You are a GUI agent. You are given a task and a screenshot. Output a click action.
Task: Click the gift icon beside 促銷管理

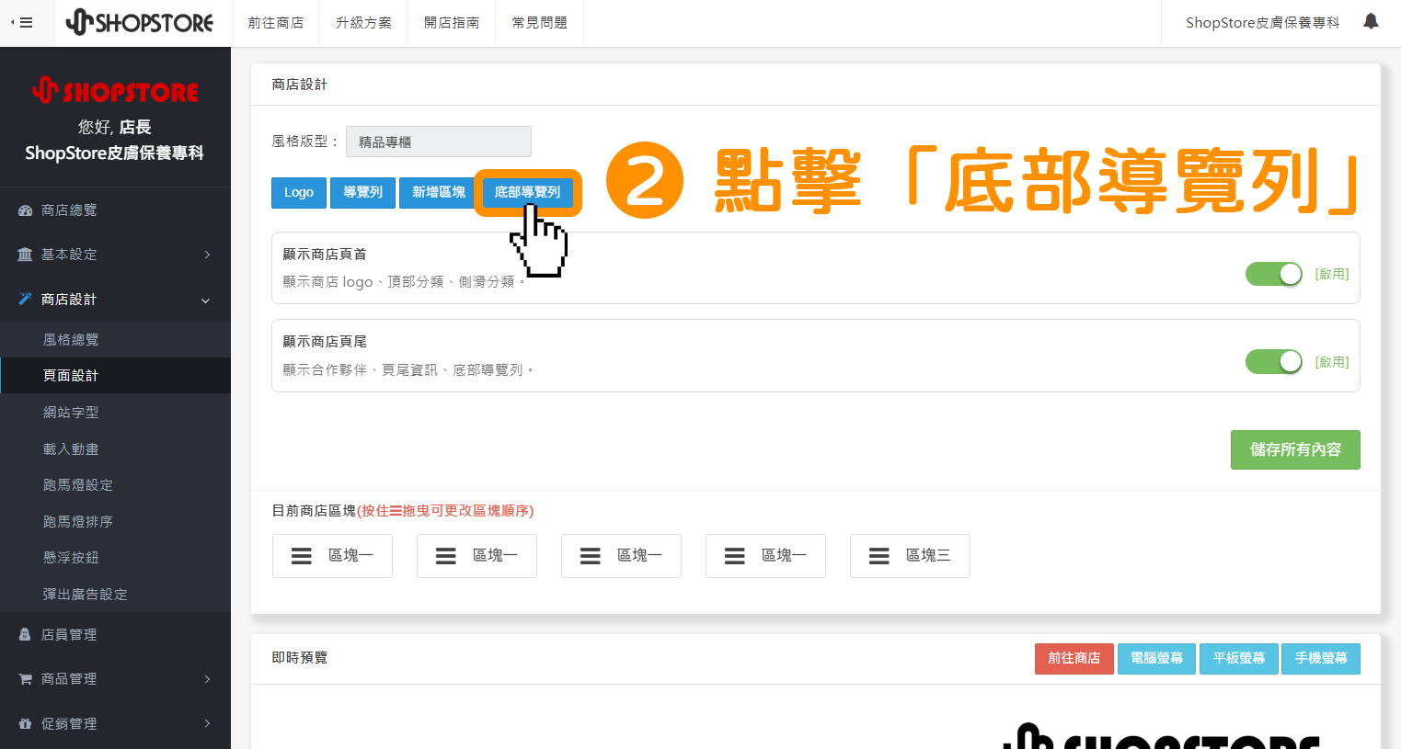tap(25, 724)
